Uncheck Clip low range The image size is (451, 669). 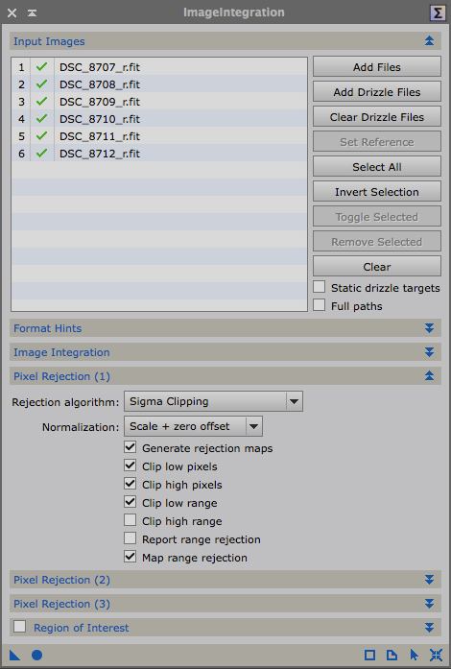click(131, 502)
